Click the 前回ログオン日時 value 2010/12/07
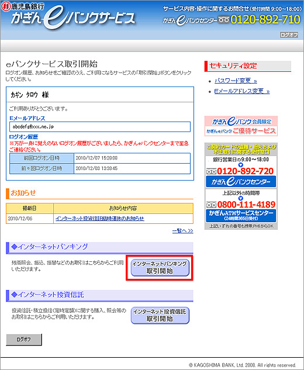The width and height of the screenshot is (304, 370). pyautogui.click(x=96, y=158)
